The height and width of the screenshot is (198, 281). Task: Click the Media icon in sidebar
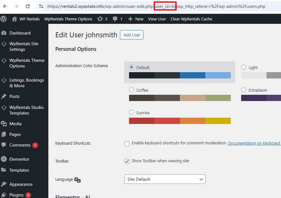pos(4,124)
